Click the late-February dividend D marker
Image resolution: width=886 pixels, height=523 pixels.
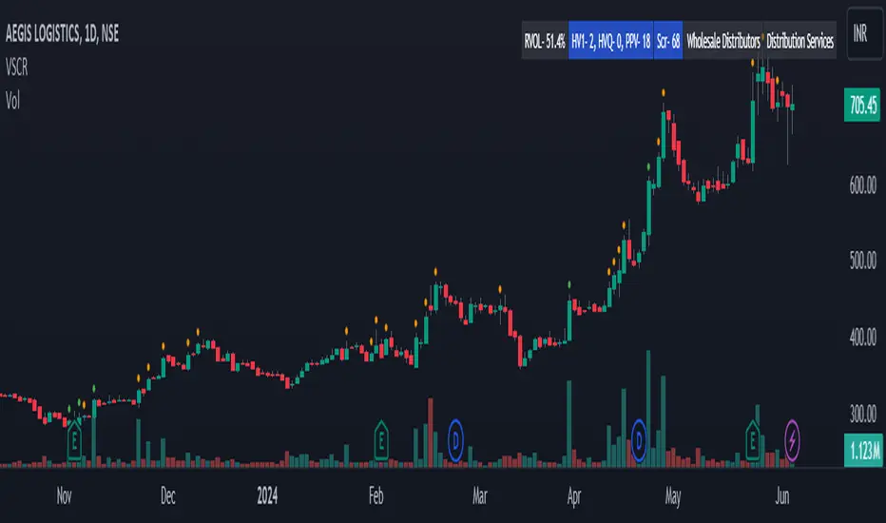click(455, 440)
